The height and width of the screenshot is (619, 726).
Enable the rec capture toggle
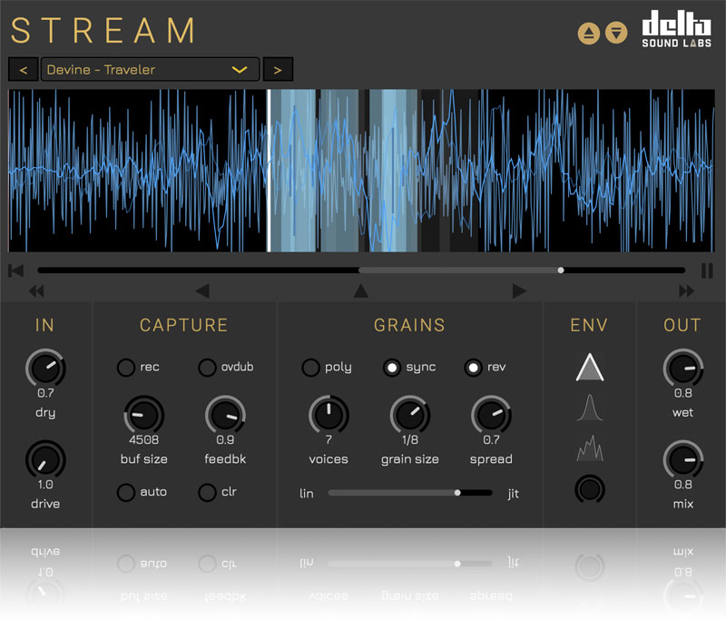point(126,368)
